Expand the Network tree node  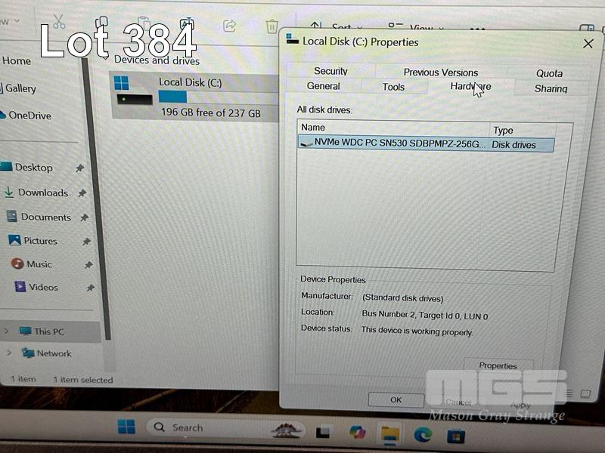(x=8, y=353)
